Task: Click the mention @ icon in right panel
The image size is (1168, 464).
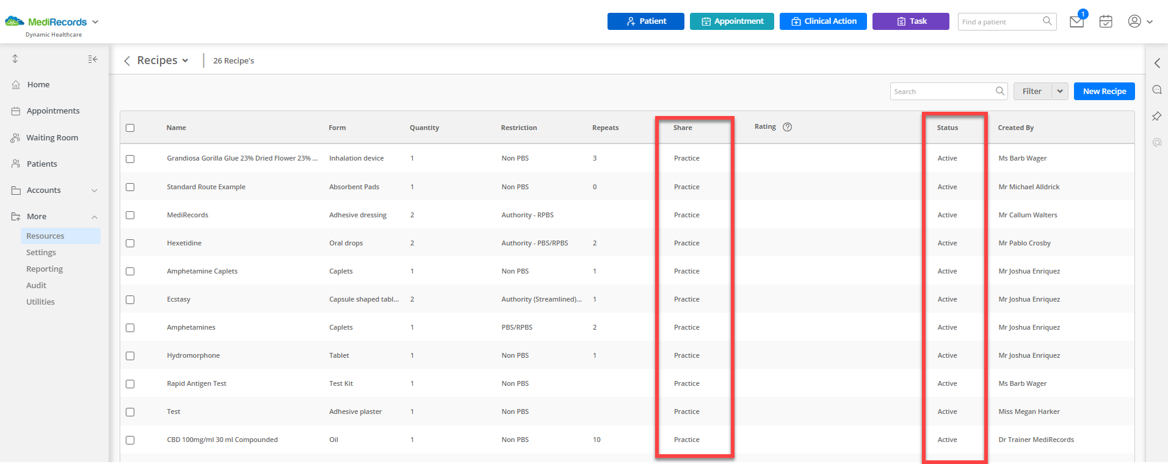Action: (x=1157, y=142)
